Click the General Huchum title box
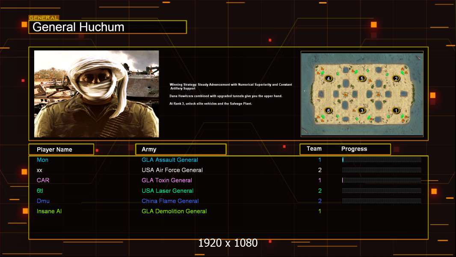This screenshot has height=257, width=456. pos(108,27)
